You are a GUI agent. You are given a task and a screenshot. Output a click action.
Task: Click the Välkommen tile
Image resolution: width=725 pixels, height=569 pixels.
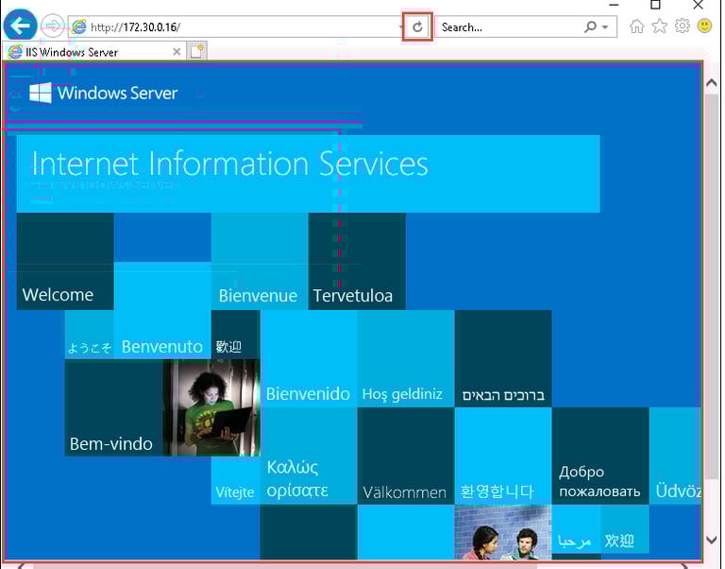click(406, 456)
